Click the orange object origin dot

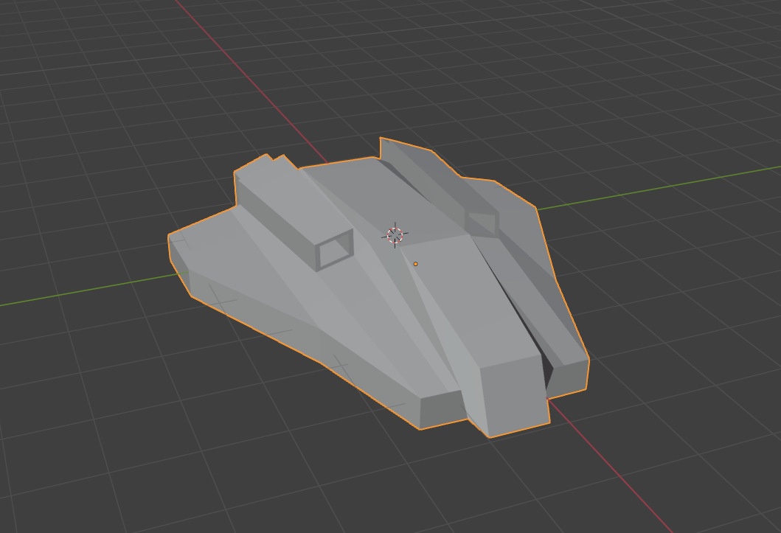tap(415, 264)
